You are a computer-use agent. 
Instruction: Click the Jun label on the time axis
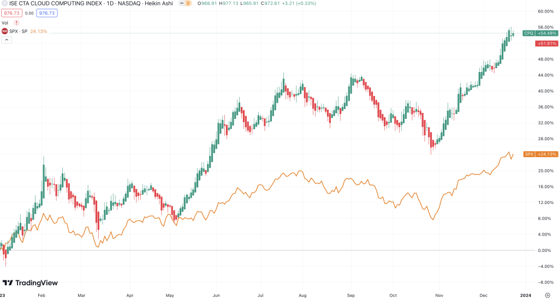216,296
